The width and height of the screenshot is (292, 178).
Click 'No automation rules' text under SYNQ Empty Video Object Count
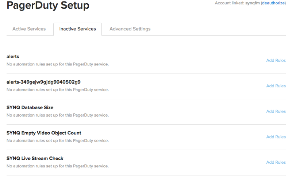(x=58, y=141)
